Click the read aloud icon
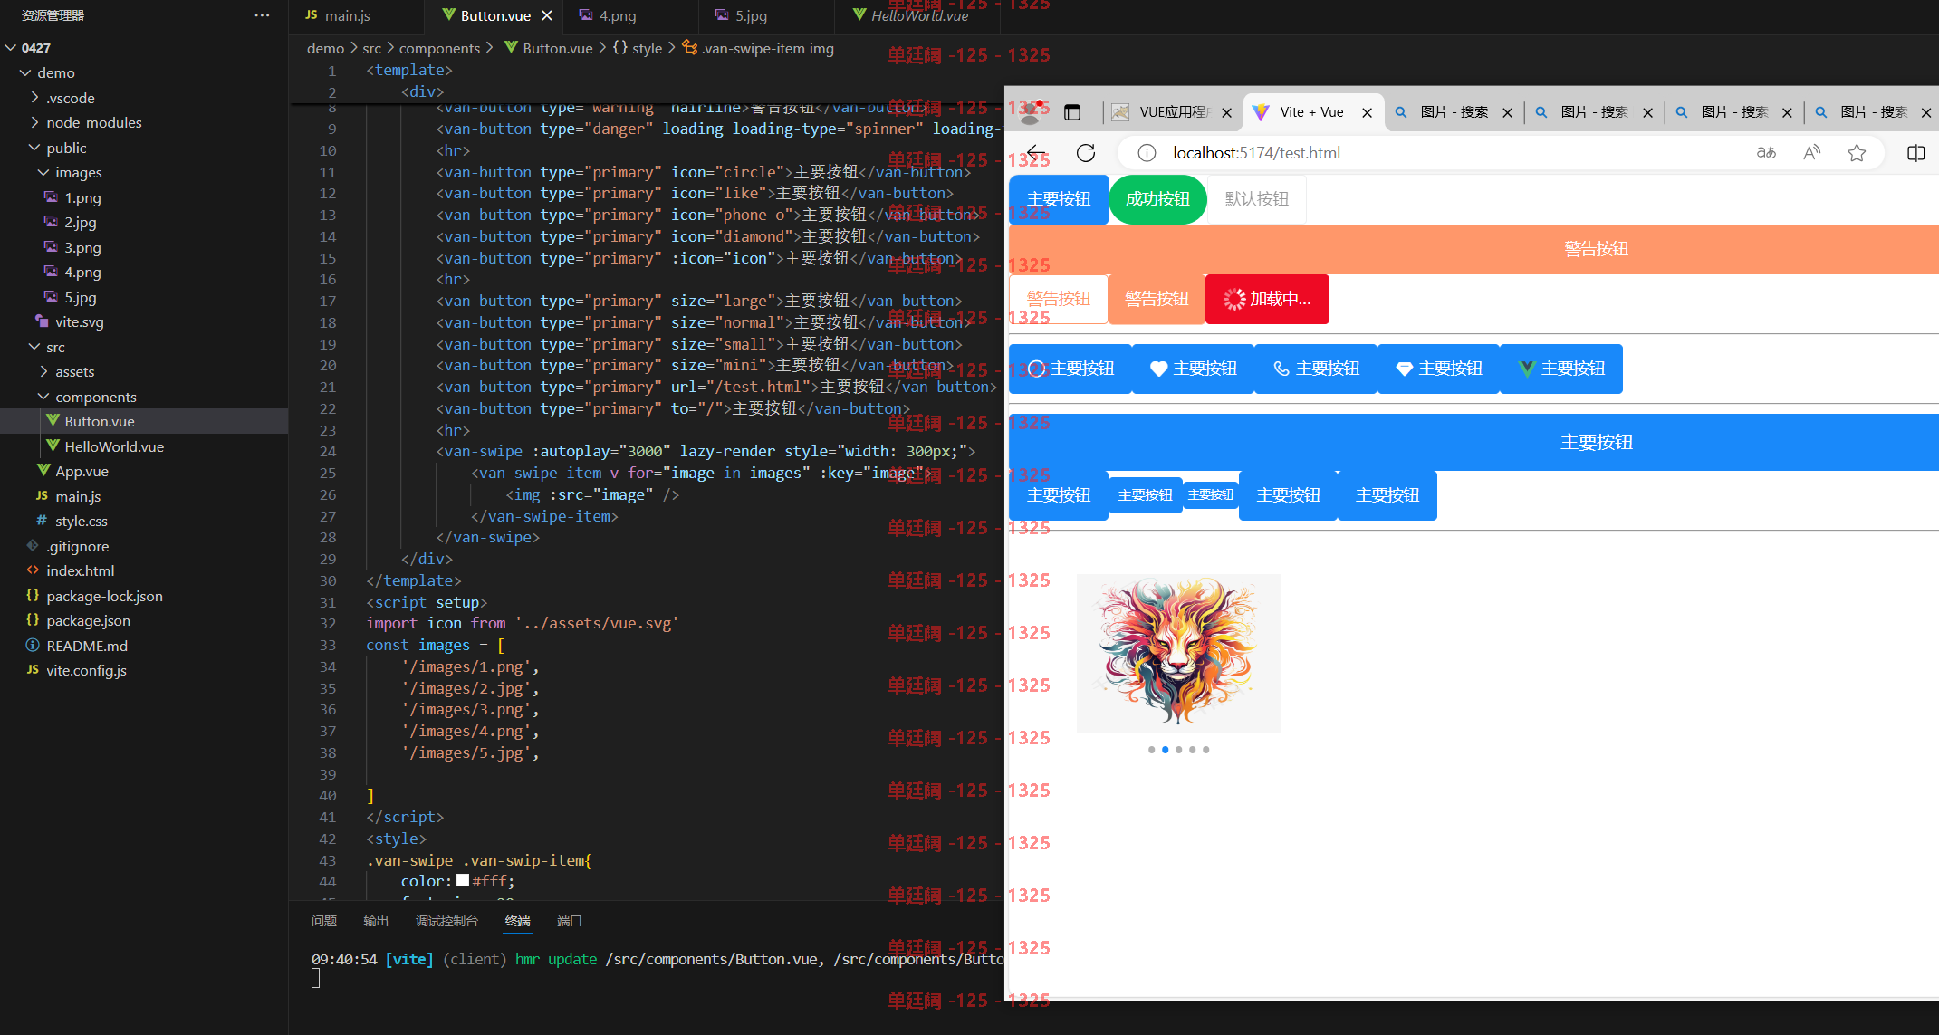The image size is (1939, 1035). click(1811, 153)
